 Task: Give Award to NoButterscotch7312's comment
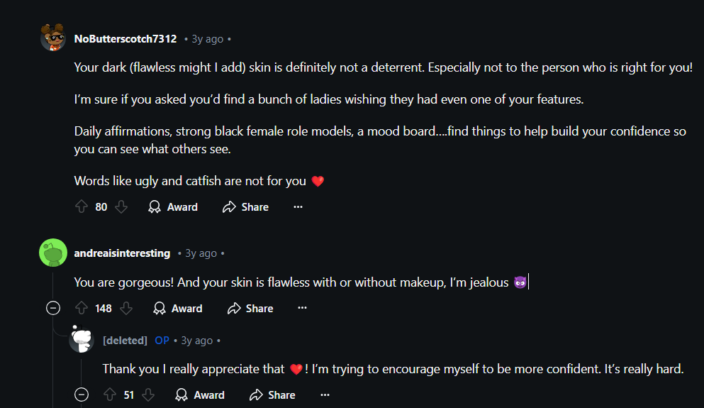click(173, 207)
